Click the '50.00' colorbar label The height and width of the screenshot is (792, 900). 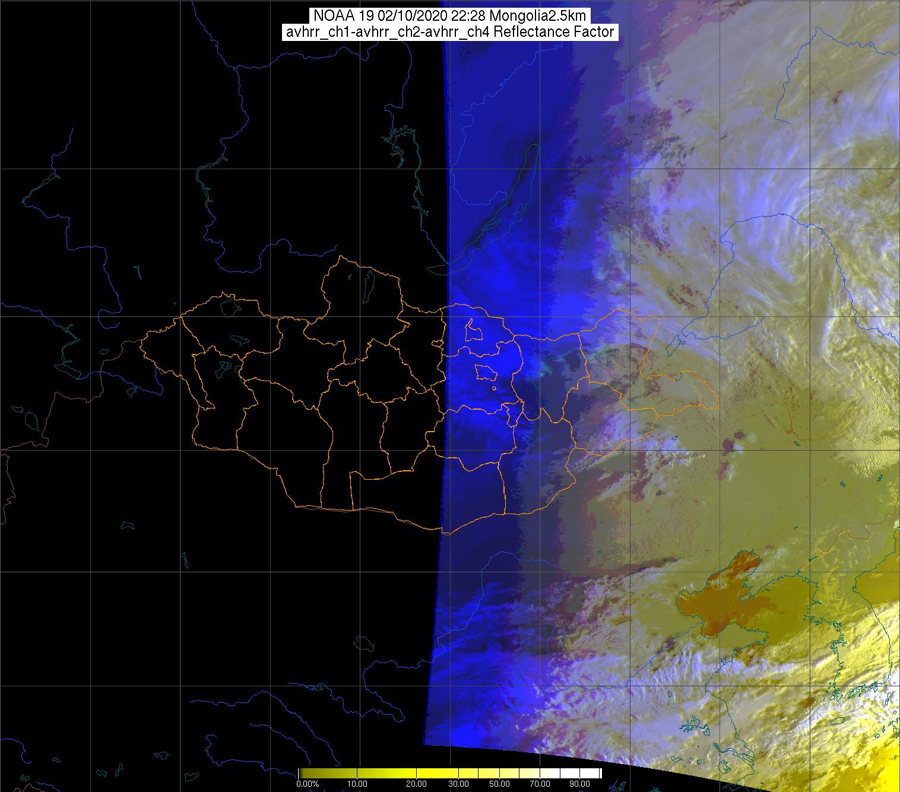(499, 784)
